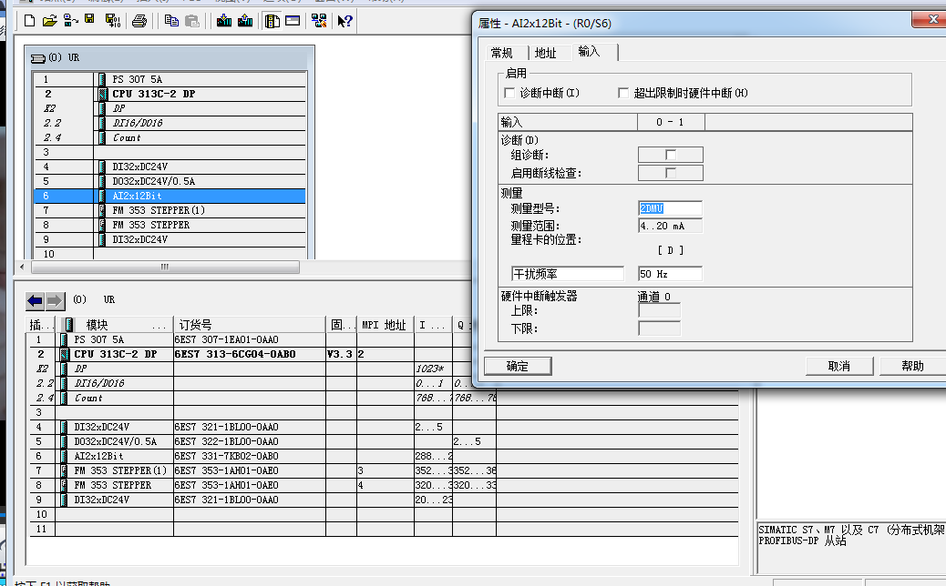The height and width of the screenshot is (586, 946).
Task: Click the paste icon in the toolbar
Action: tap(192, 21)
